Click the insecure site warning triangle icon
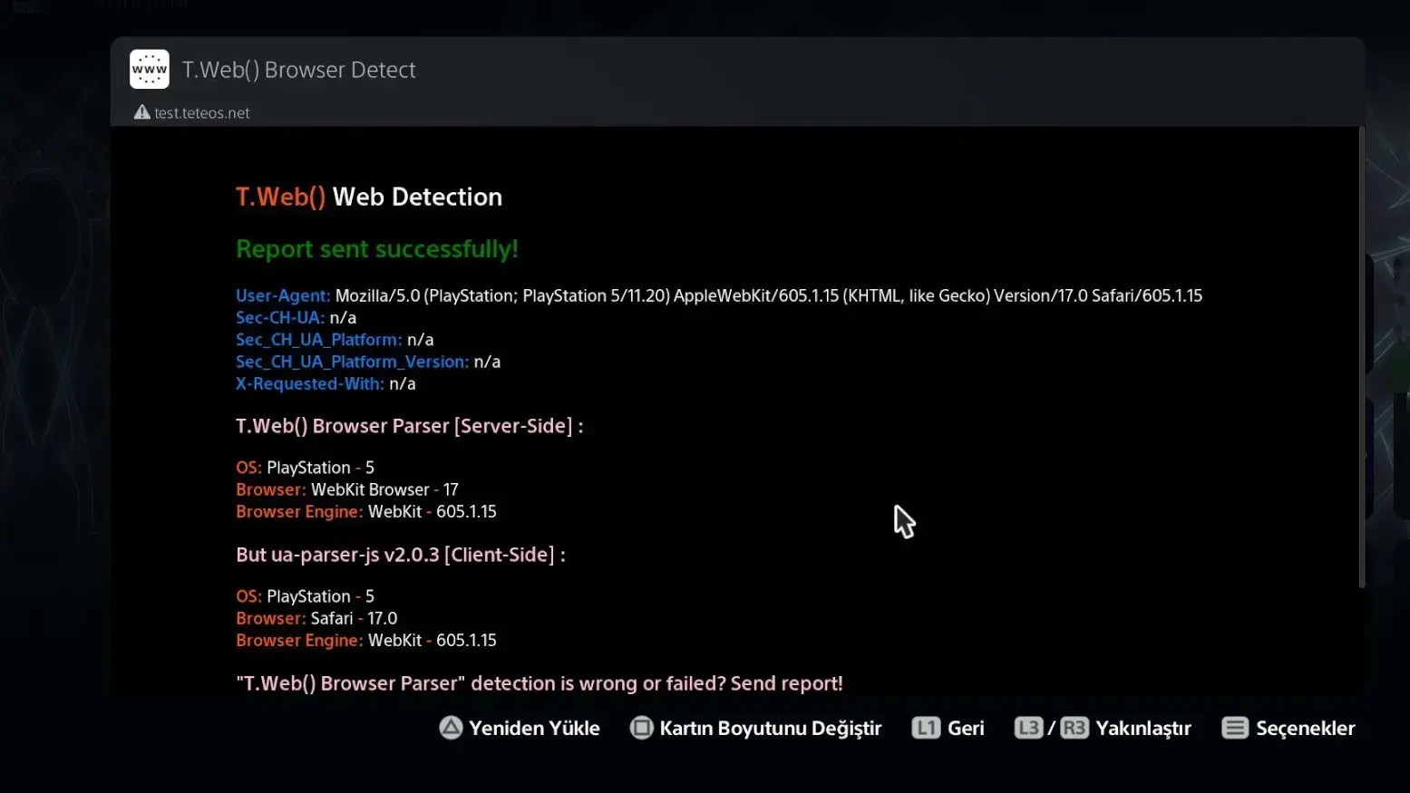The height and width of the screenshot is (793, 1410). click(142, 112)
